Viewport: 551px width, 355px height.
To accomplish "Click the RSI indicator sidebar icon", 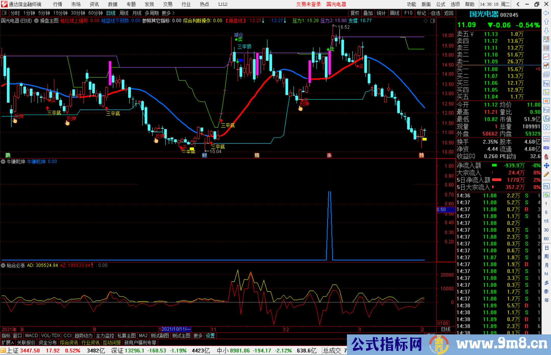I will coord(546,148).
